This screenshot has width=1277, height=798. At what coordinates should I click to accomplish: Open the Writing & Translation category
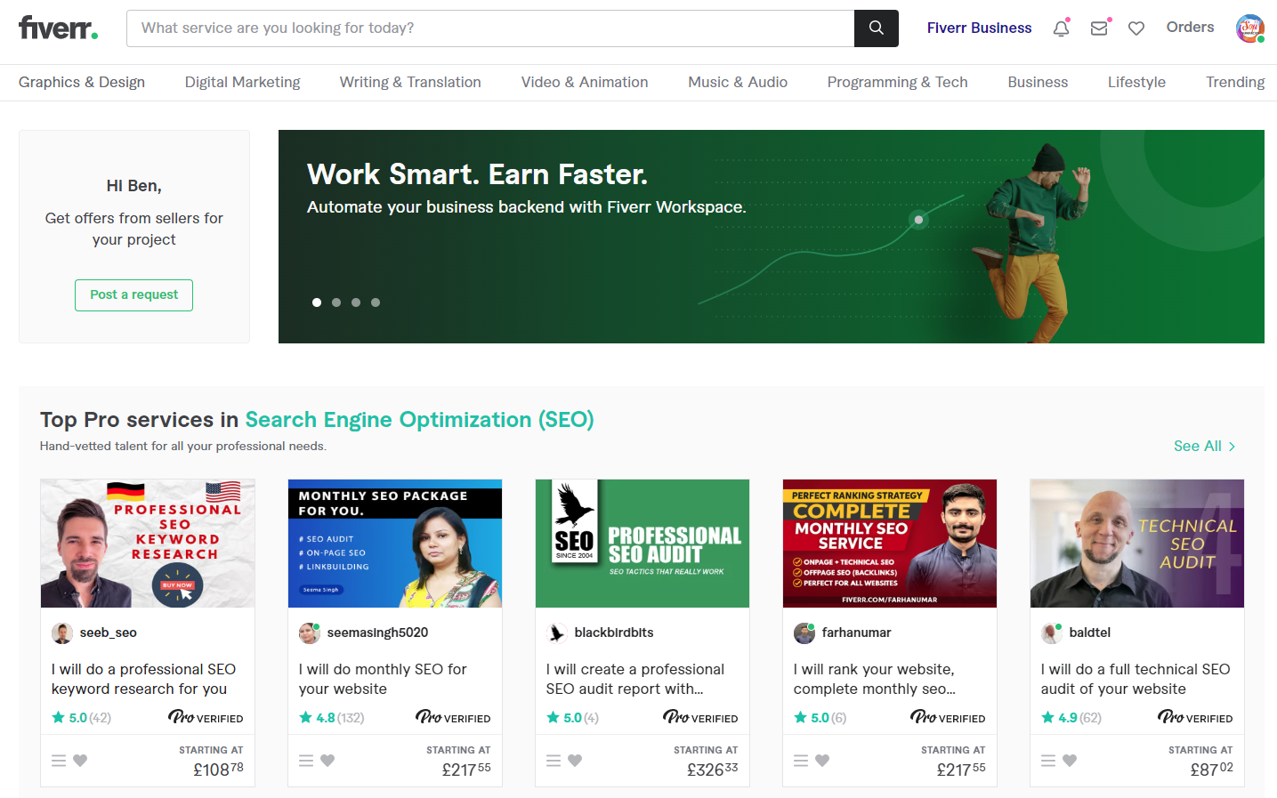410,82
